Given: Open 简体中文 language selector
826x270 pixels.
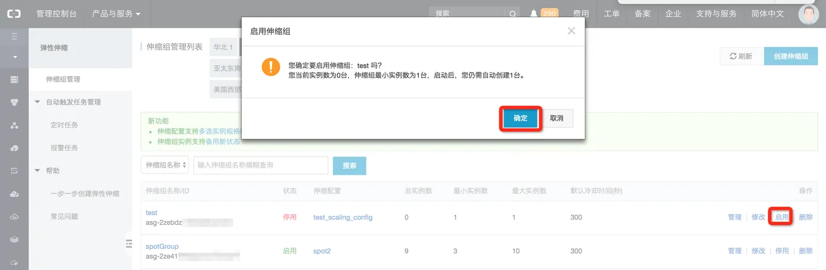Looking at the screenshot, I should [x=768, y=14].
